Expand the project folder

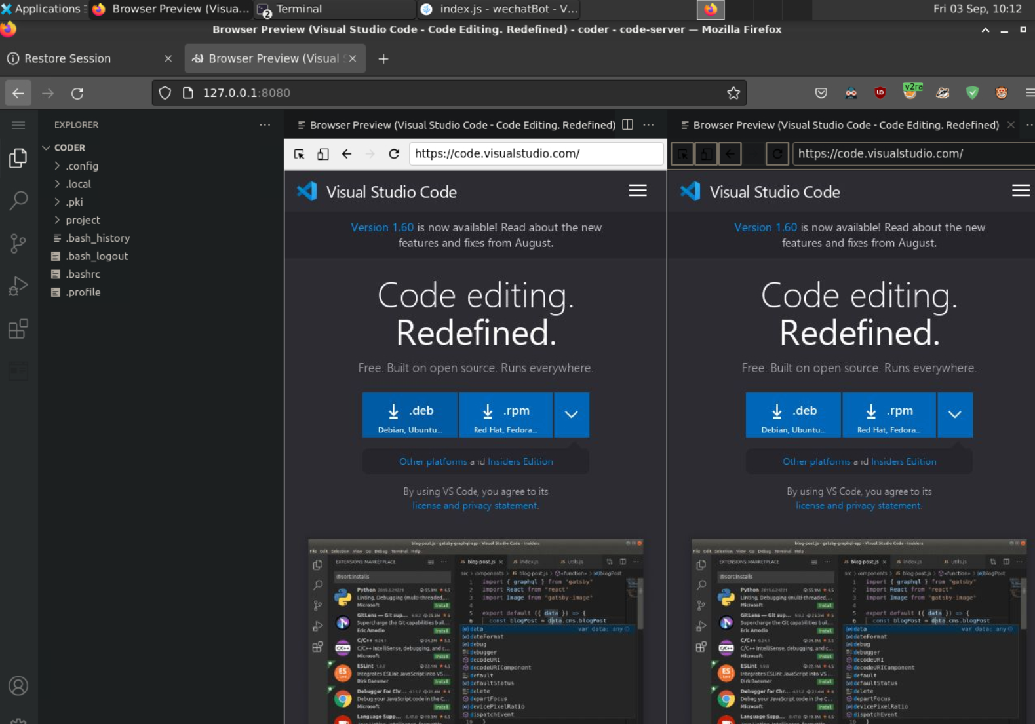[57, 220]
